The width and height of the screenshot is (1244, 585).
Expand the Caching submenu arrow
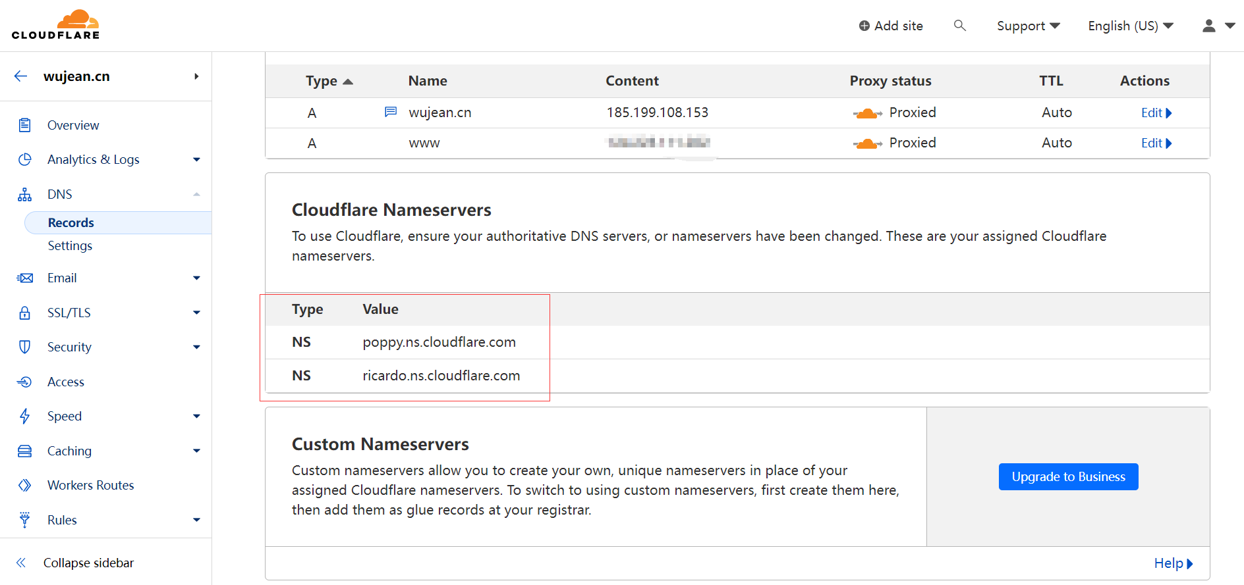(196, 451)
